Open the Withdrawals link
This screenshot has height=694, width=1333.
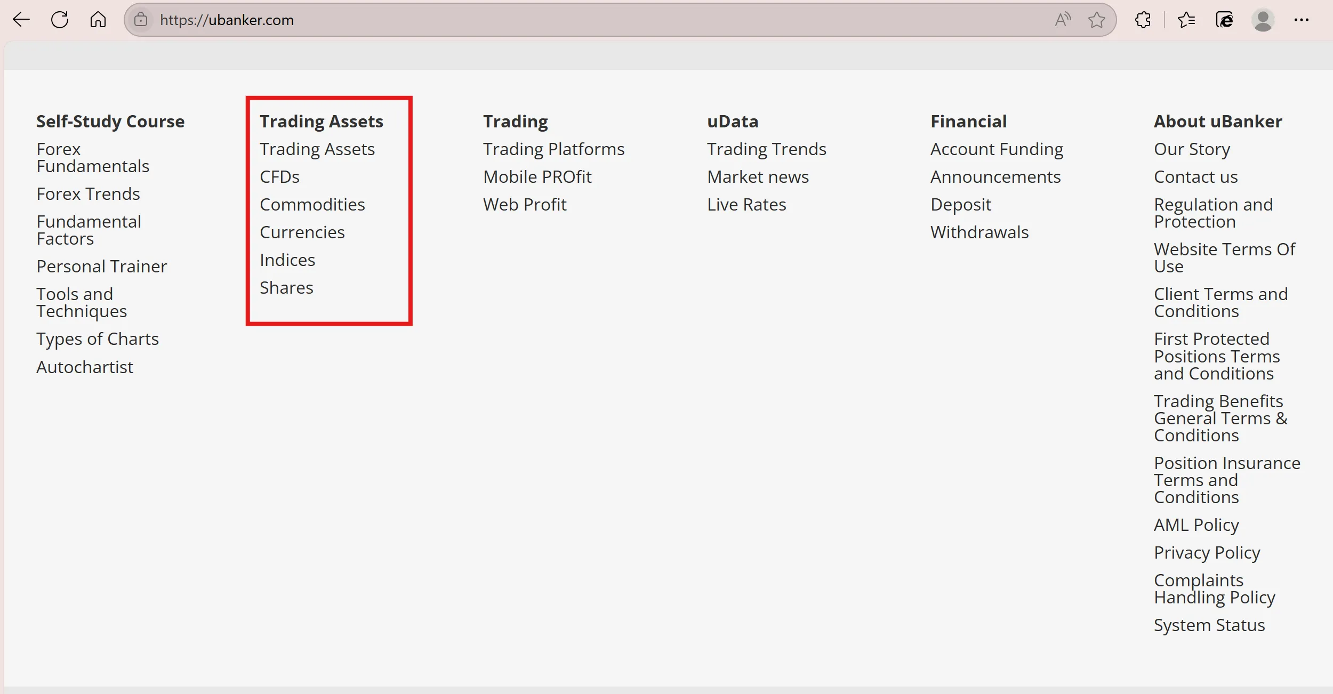979,232
